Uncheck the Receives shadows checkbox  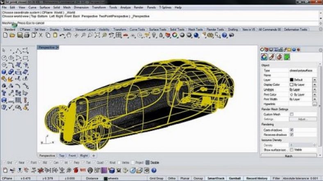coord(292,135)
